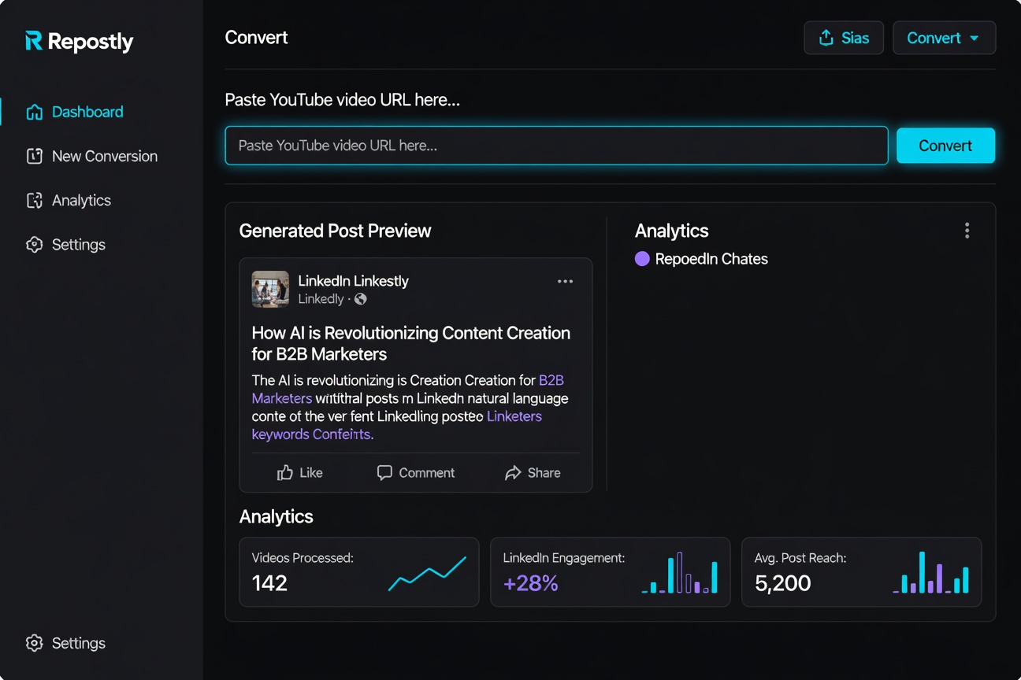Share the generated post
The image size is (1021, 680).
point(533,472)
